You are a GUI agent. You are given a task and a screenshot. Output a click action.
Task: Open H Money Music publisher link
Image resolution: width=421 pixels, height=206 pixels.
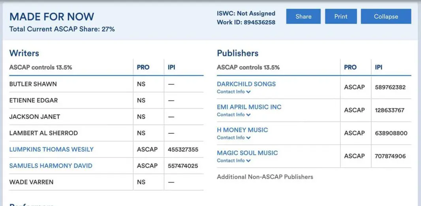[x=242, y=130]
